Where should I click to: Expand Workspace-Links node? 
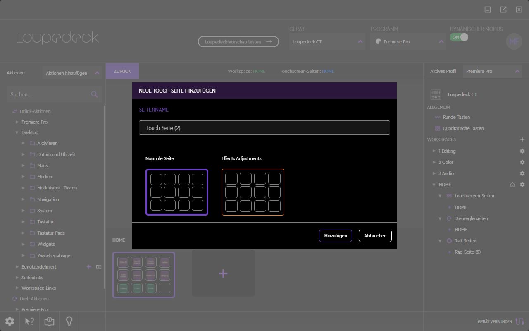[x=17, y=288]
